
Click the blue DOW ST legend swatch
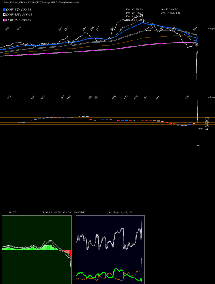tap(5, 9)
